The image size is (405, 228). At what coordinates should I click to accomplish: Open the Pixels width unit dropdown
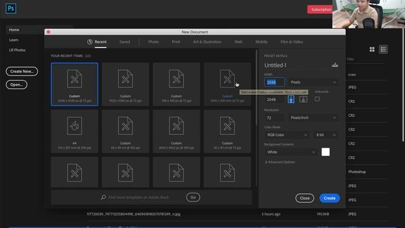point(313,82)
